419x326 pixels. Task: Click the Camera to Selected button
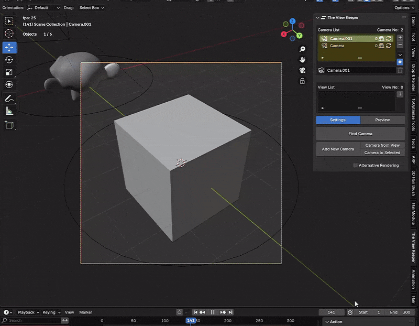[382, 153]
